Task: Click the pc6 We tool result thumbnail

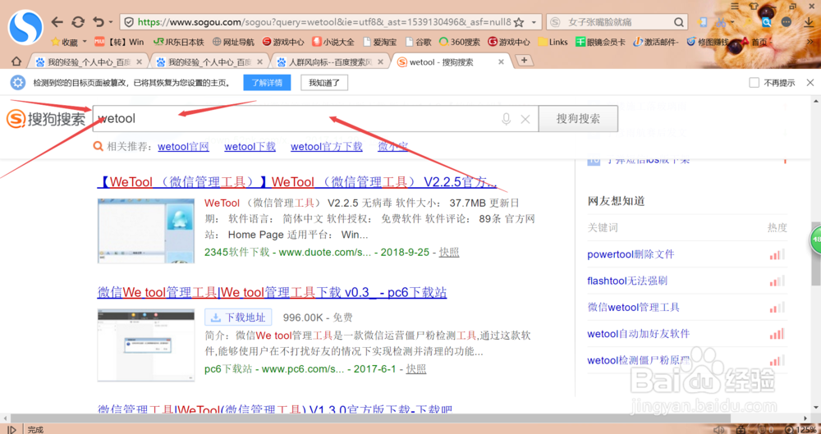Action: [145, 345]
